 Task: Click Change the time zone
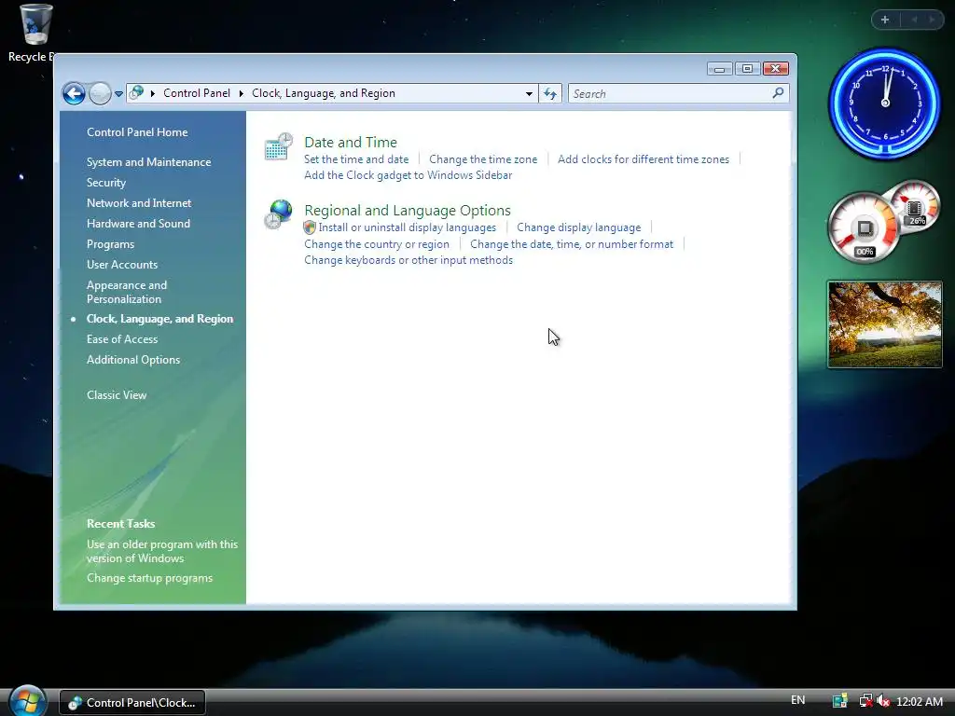coord(483,159)
